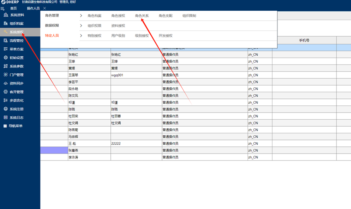Viewport: 351px width, 209px height.
Task: Click zh_CN in the 王国琴 row
Action: click(x=253, y=75)
